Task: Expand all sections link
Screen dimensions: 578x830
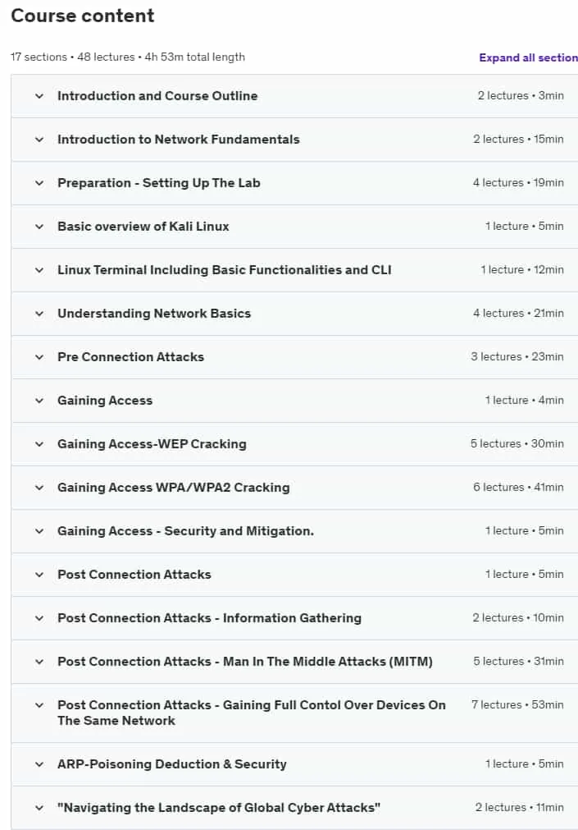Action: [528, 57]
